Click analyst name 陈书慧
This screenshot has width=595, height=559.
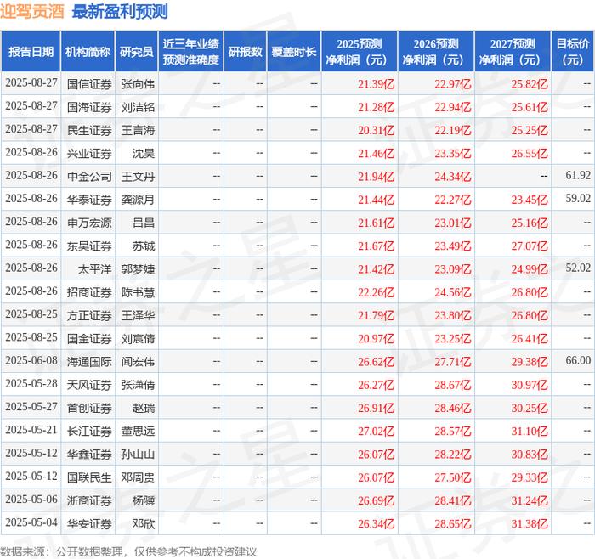click(x=138, y=292)
